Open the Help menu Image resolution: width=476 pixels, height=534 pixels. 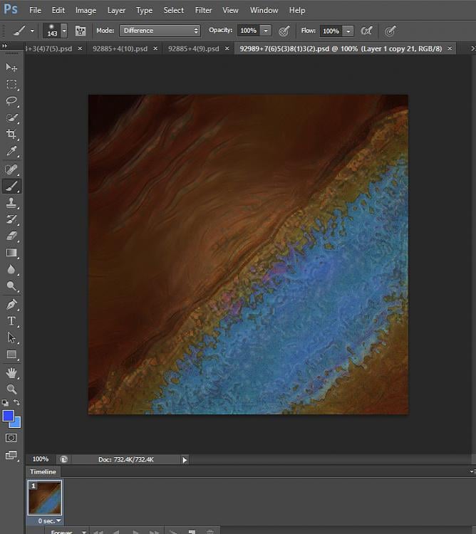tap(296, 10)
